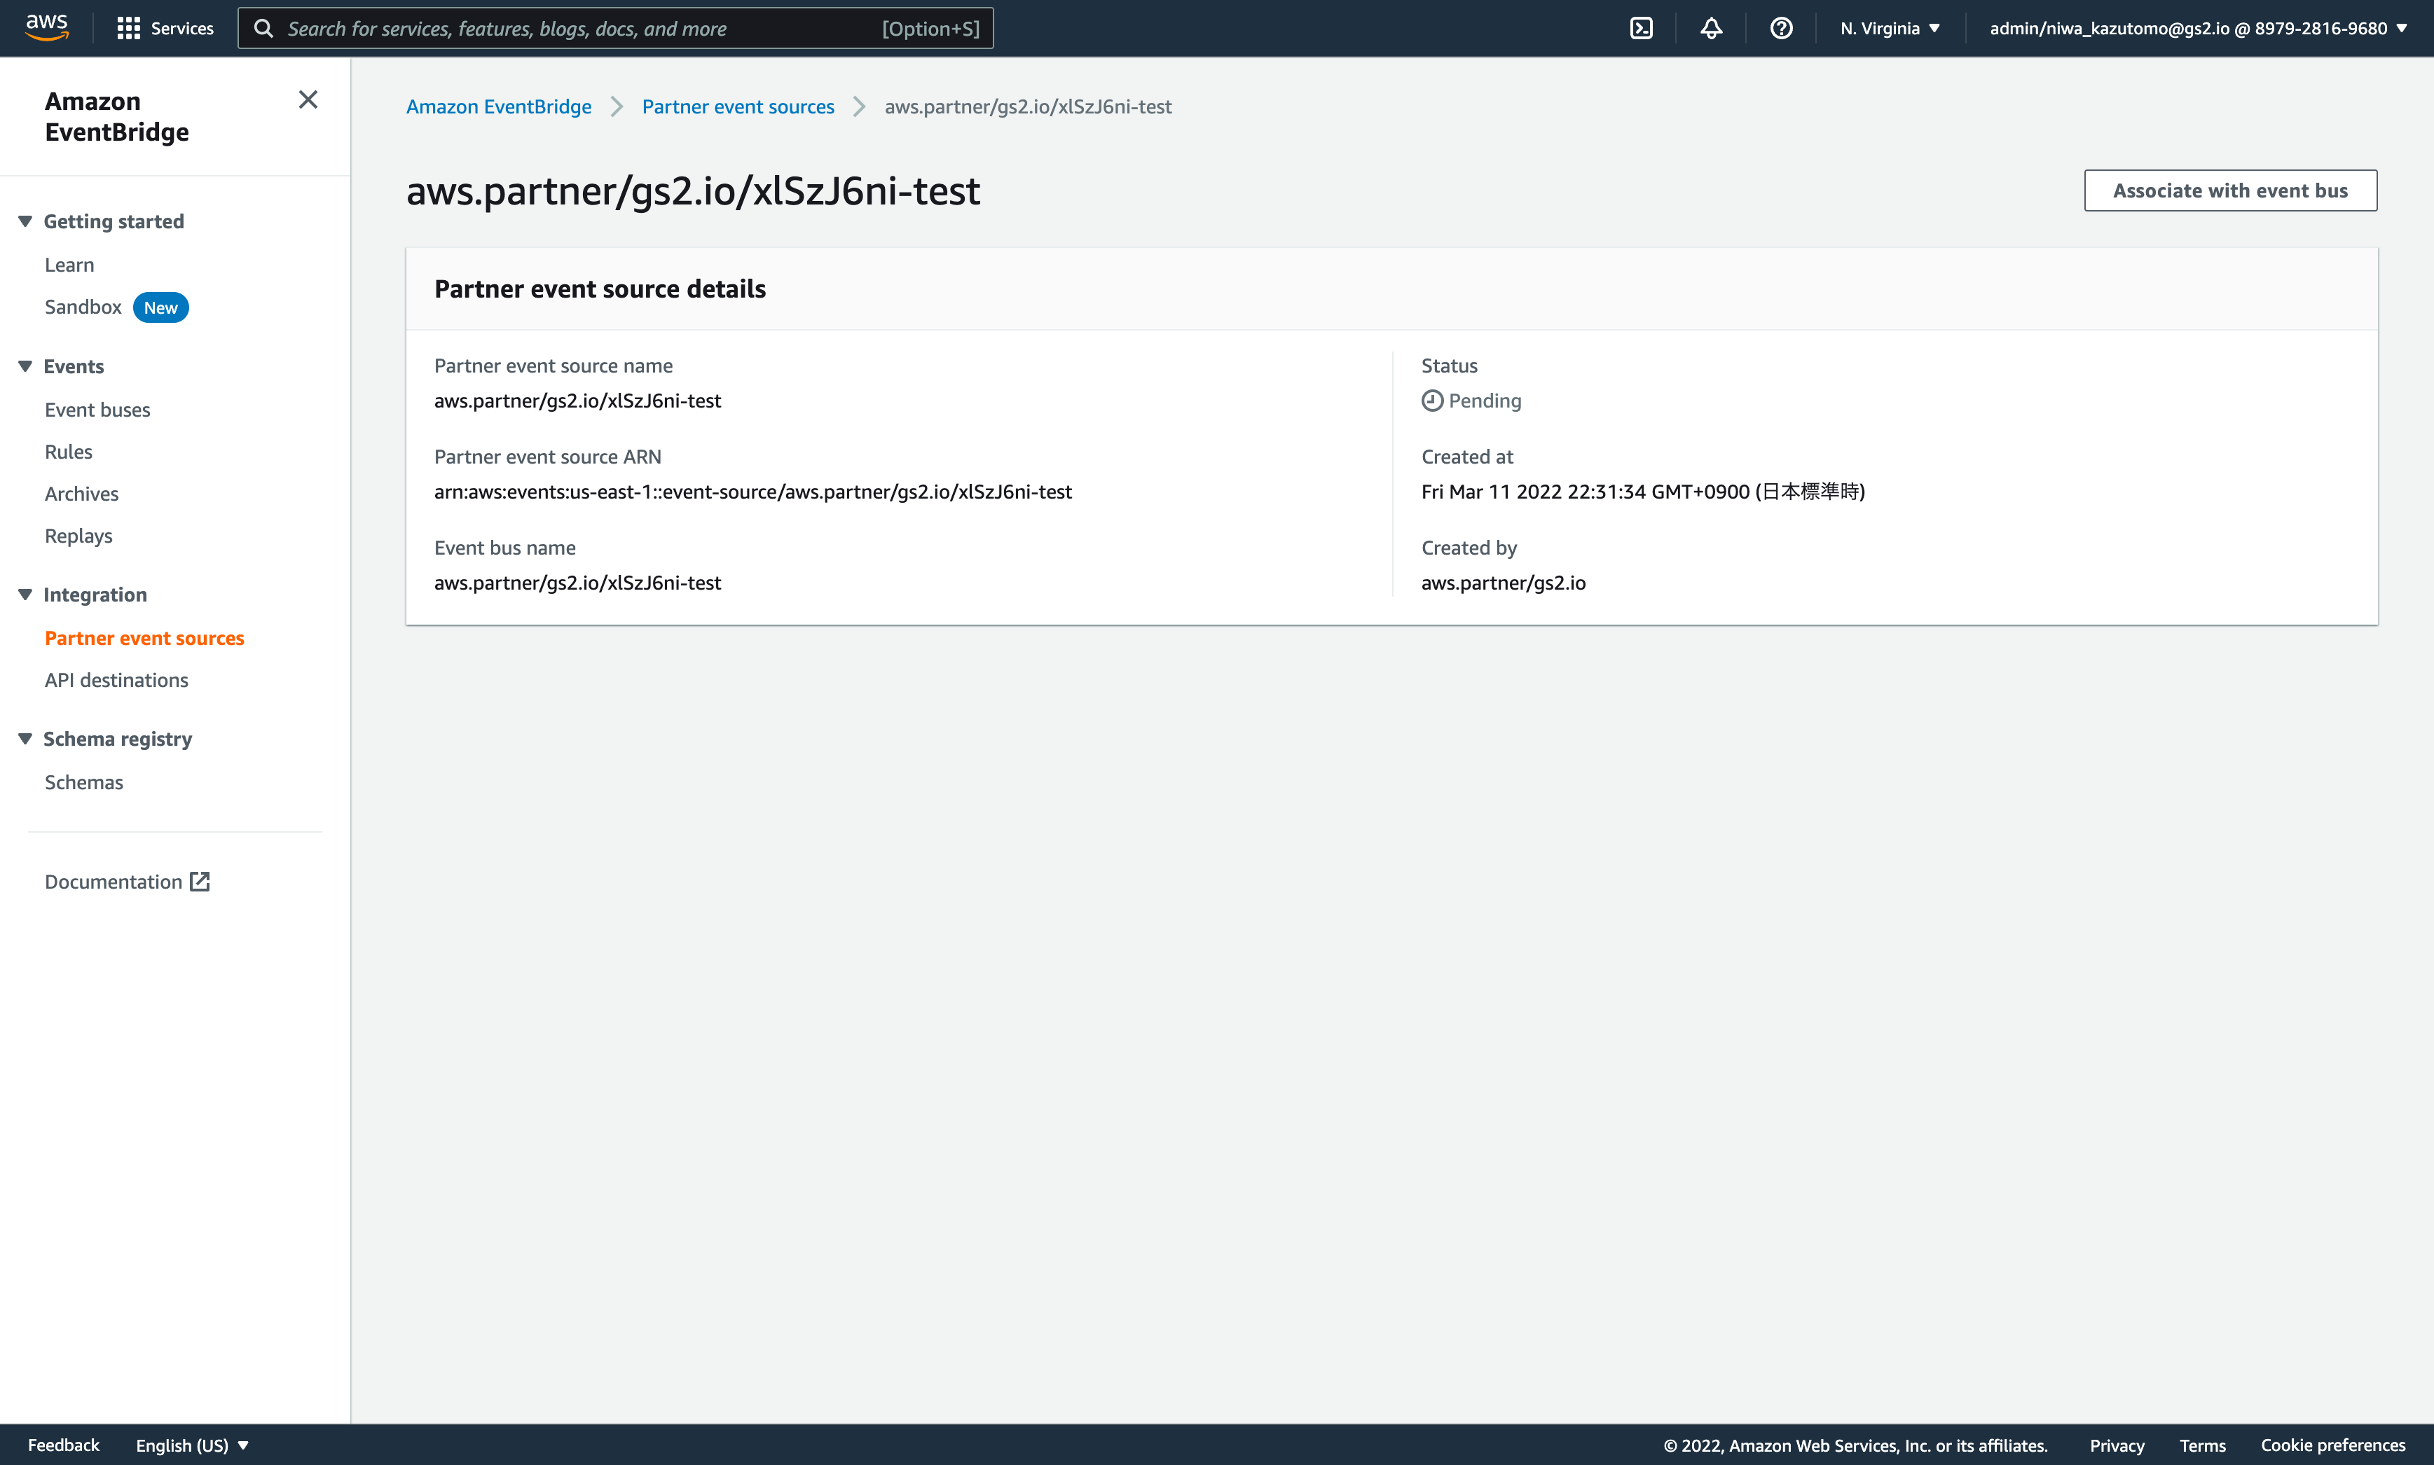2434x1465 pixels.
Task: Open the Terms footer link
Action: pyautogui.click(x=2202, y=1445)
